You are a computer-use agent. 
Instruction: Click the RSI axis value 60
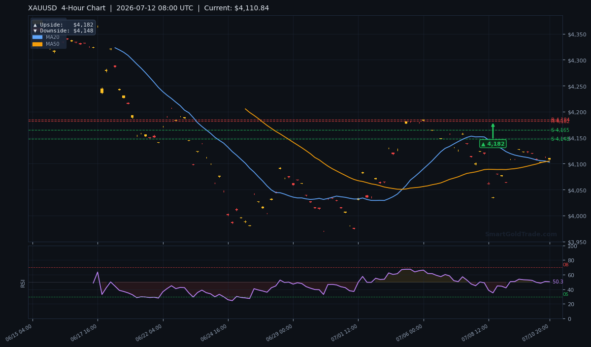pos(571,275)
